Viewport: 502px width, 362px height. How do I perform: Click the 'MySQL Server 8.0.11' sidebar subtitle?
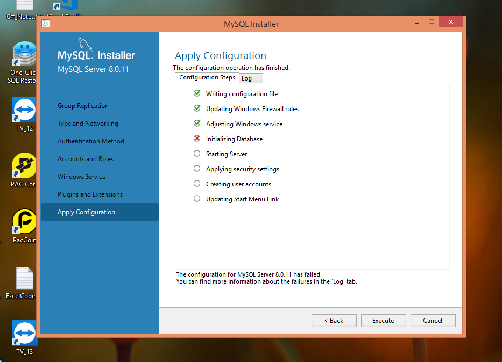(93, 69)
